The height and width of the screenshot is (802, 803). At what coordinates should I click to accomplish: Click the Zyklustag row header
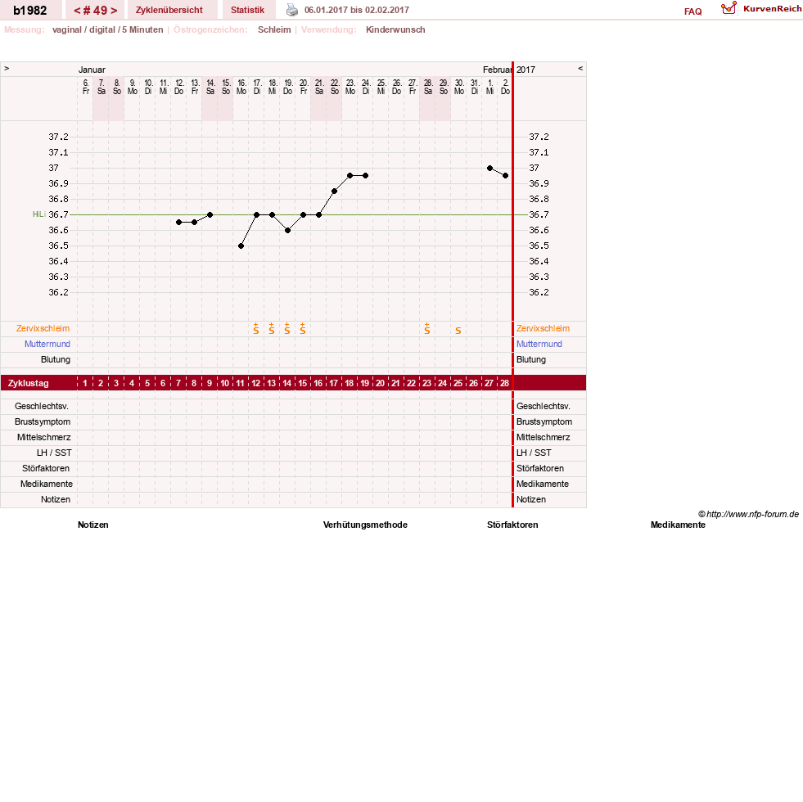tap(29, 383)
